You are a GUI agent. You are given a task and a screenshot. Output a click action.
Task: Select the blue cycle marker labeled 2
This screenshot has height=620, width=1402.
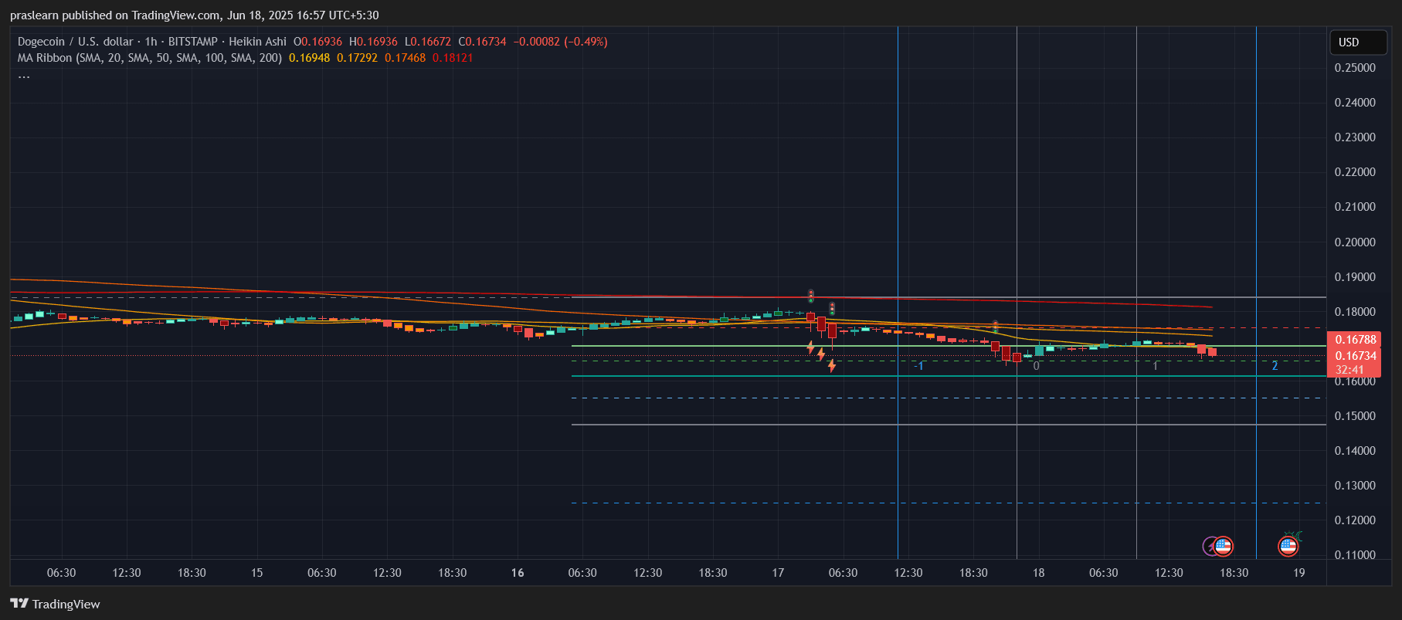click(1275, 366)
